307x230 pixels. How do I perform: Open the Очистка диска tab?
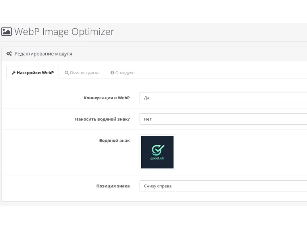click(82, 73)
